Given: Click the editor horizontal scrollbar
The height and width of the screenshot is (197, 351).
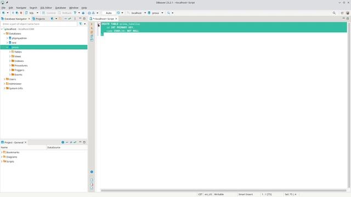Looking at the screenshot, I should 223,190.
